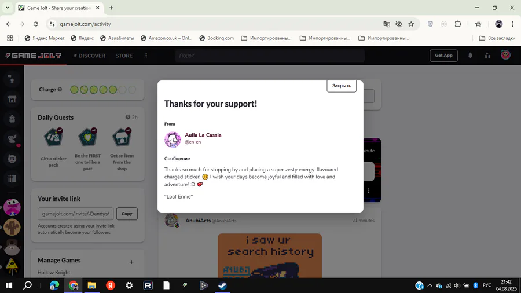Click the Game Jolt logo

[33, 56]
